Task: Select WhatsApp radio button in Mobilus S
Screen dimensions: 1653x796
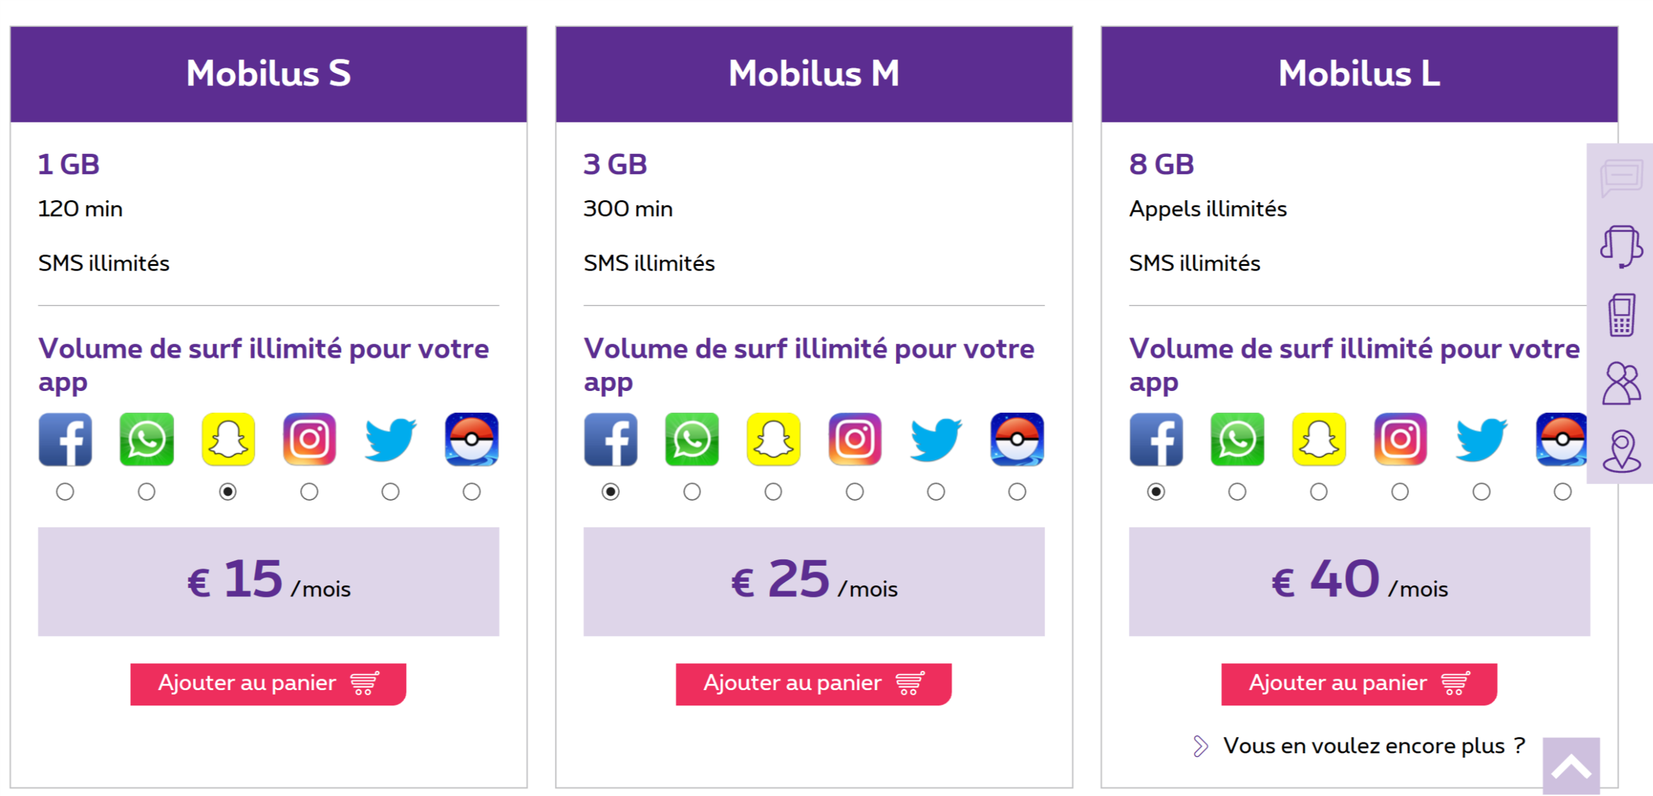Action: (x=146, y=492)
